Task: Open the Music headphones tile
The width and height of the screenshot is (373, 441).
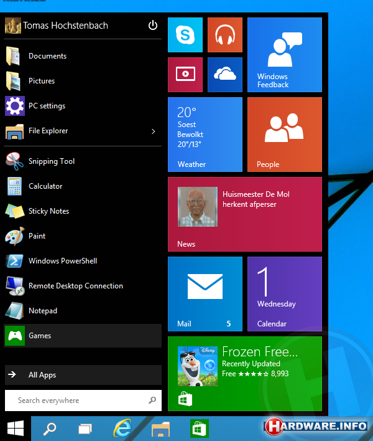Action: (x=225, y=35)
